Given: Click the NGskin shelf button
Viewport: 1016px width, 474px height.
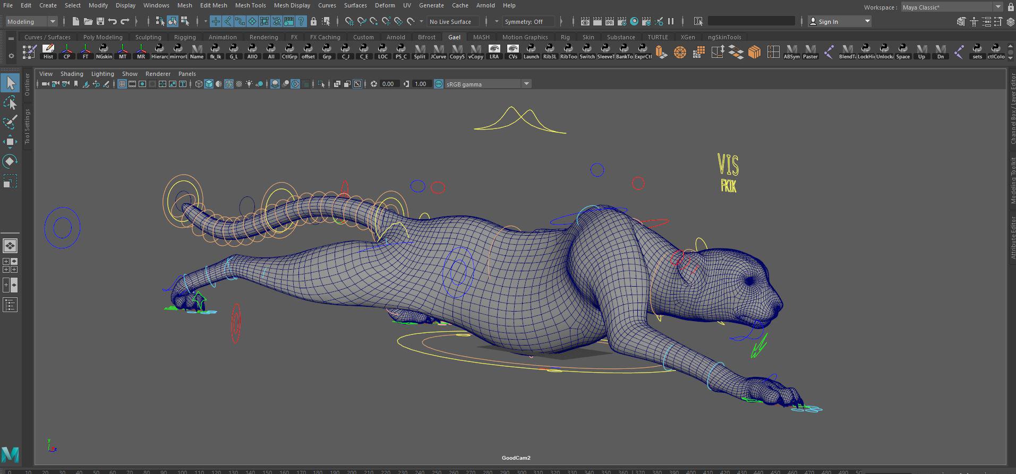Looking at the screenshot, I should point(104,52).
